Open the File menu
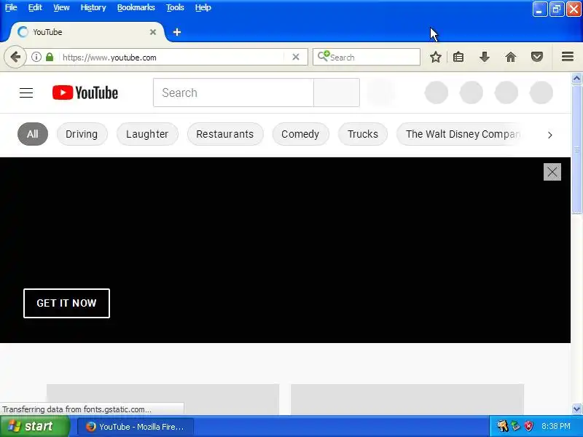 tap(11, 7)
